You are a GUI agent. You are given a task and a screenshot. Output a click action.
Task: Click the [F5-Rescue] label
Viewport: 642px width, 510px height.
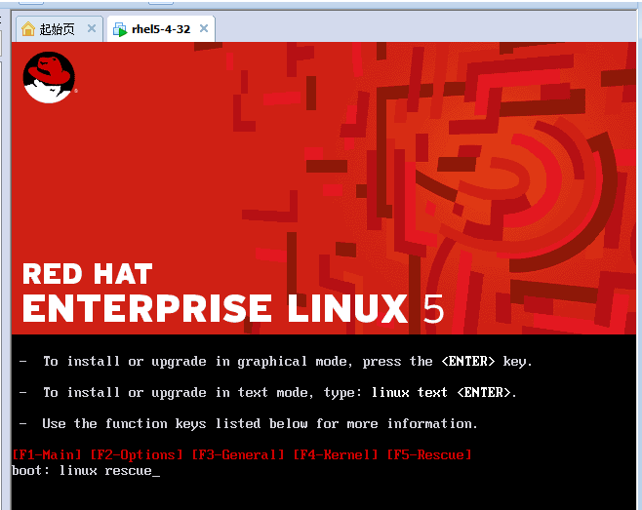click(x=429, y=454)
